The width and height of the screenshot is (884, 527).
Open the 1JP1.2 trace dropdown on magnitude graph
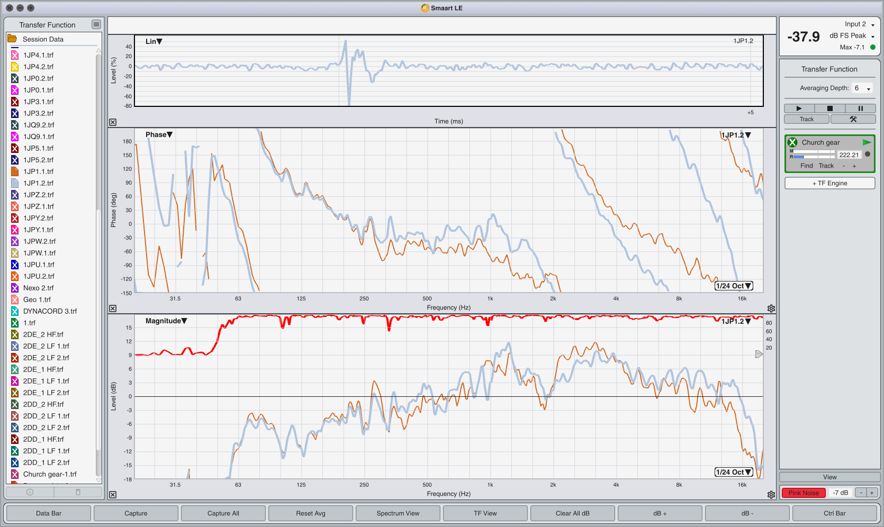(736, 321)
